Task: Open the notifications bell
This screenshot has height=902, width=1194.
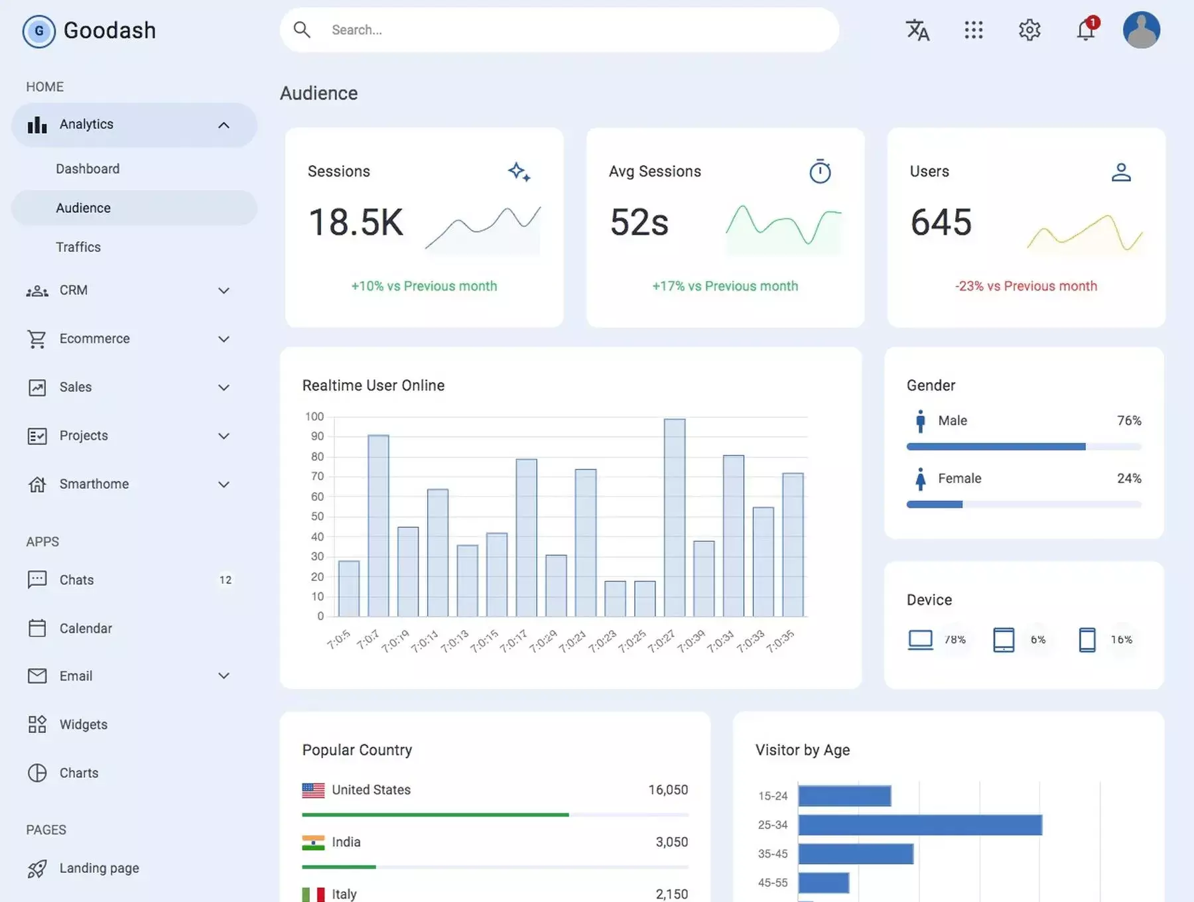Action: click(1087, 29)
